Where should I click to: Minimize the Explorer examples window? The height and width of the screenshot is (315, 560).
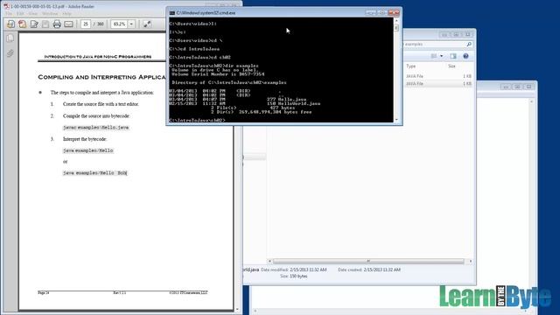[444, 35]
